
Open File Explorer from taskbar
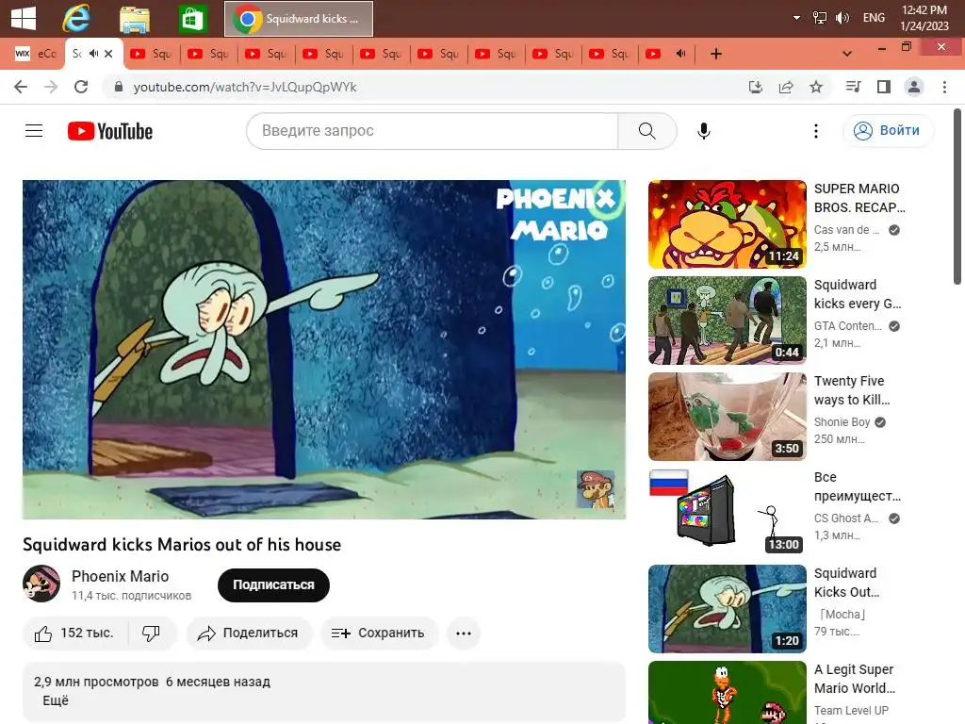coord(135,20)
